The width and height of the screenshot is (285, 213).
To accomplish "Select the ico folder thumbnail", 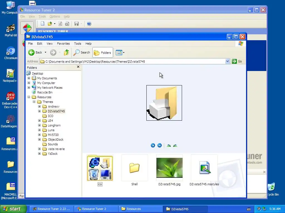I will point(100,168).
